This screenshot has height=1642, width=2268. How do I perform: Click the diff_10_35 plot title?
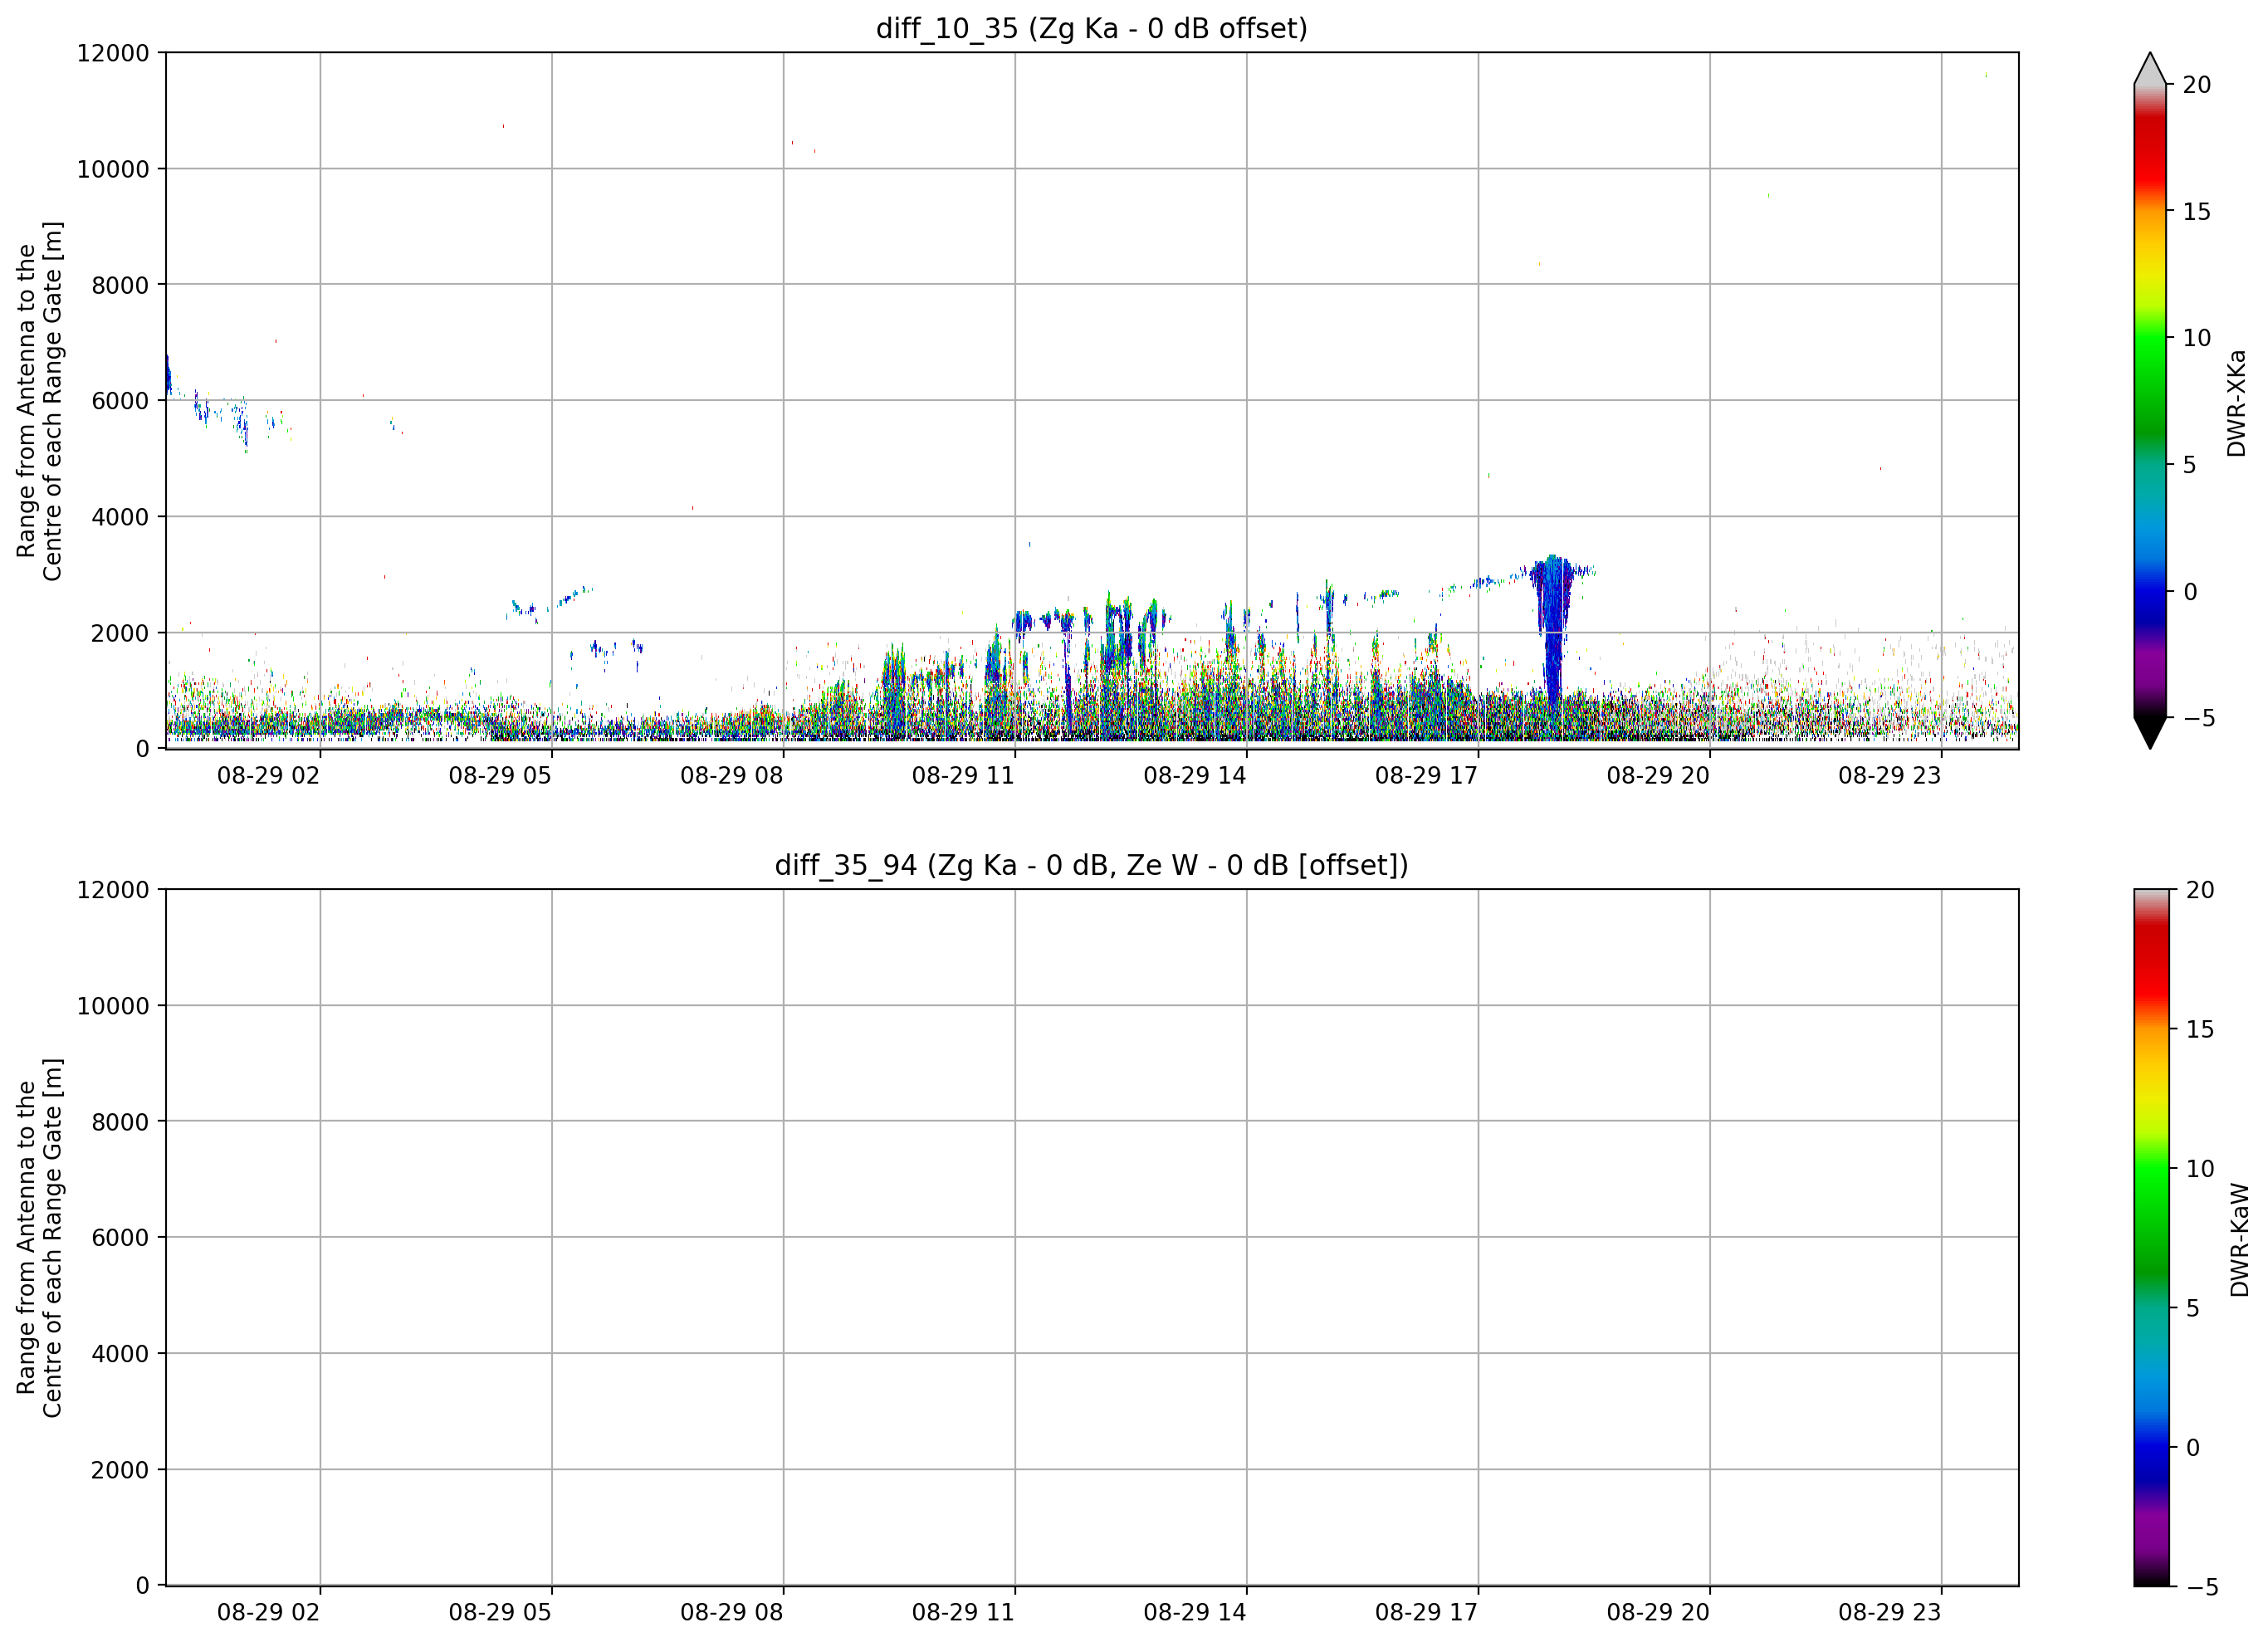click(1091, 28)
